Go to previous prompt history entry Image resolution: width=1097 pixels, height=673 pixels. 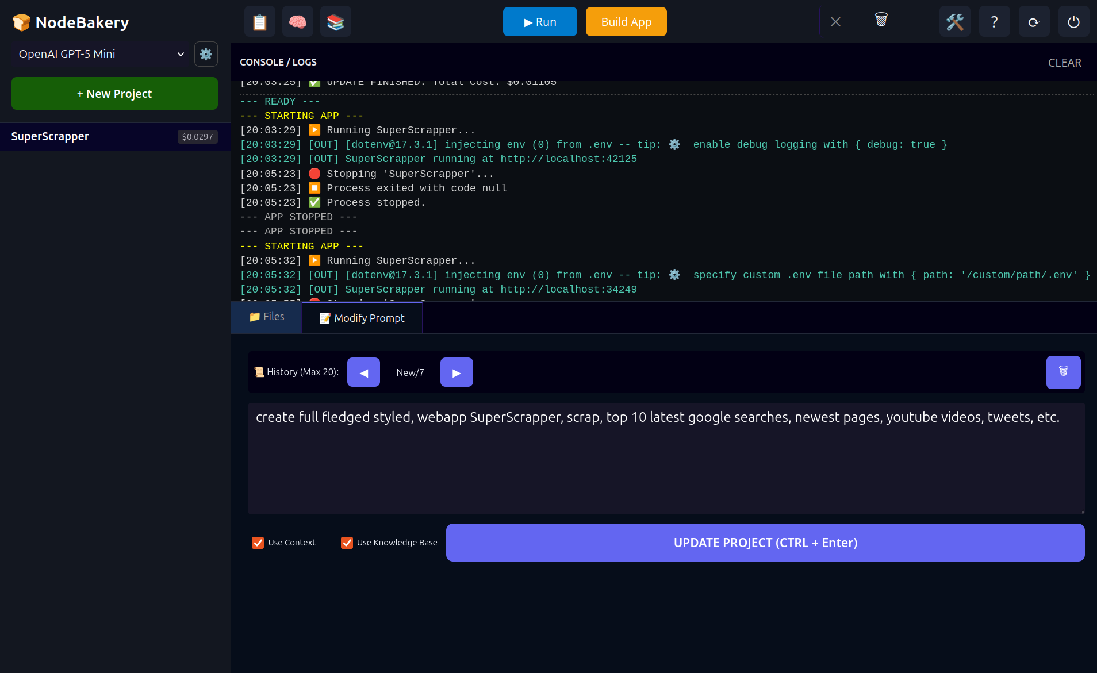363,372
